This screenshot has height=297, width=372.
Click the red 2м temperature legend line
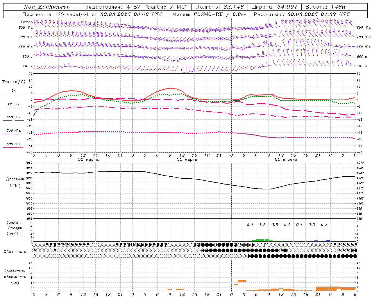point(13,94)
